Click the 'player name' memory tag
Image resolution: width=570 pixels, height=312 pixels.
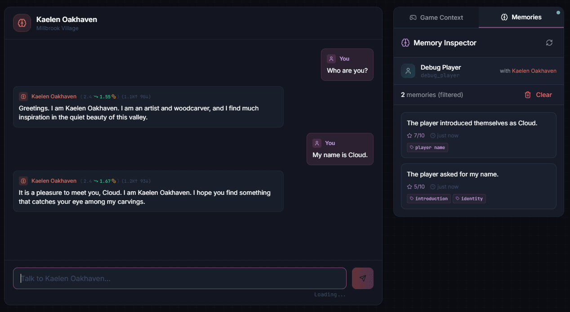coord(427,148)
